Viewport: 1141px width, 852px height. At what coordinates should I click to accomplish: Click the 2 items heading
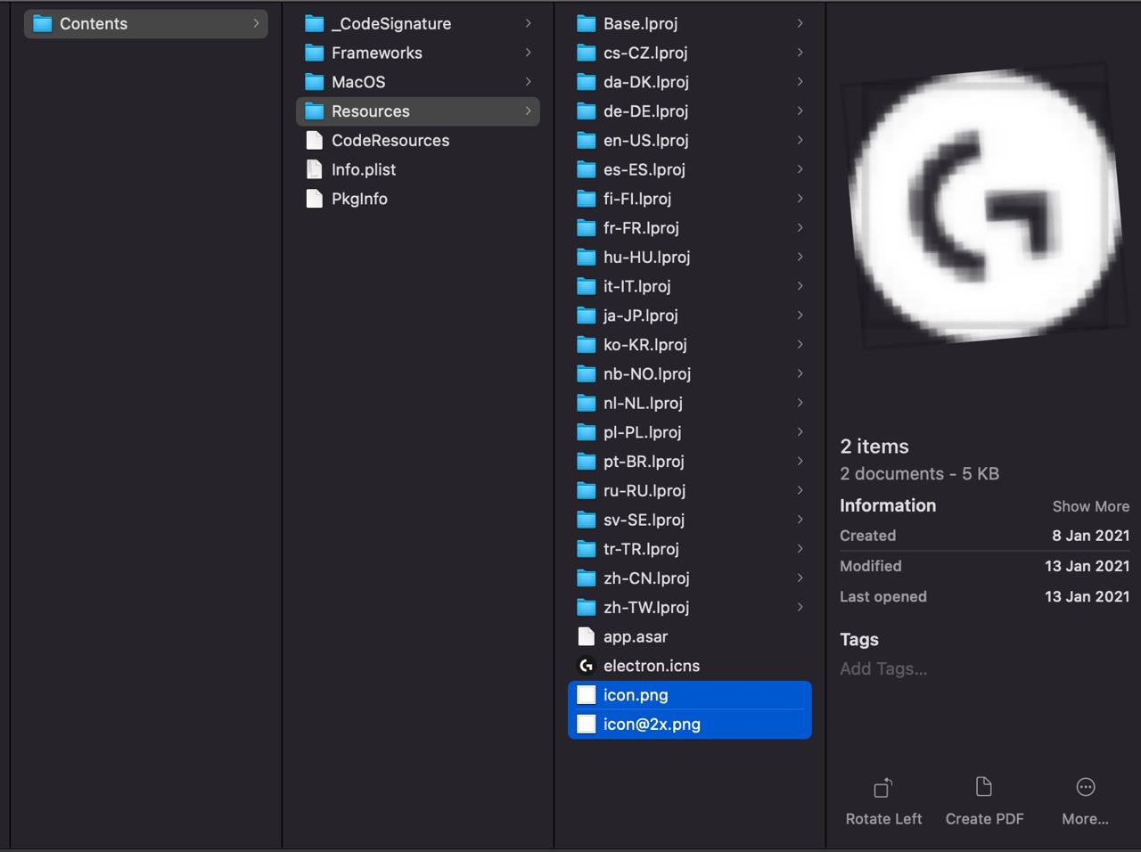874,446
